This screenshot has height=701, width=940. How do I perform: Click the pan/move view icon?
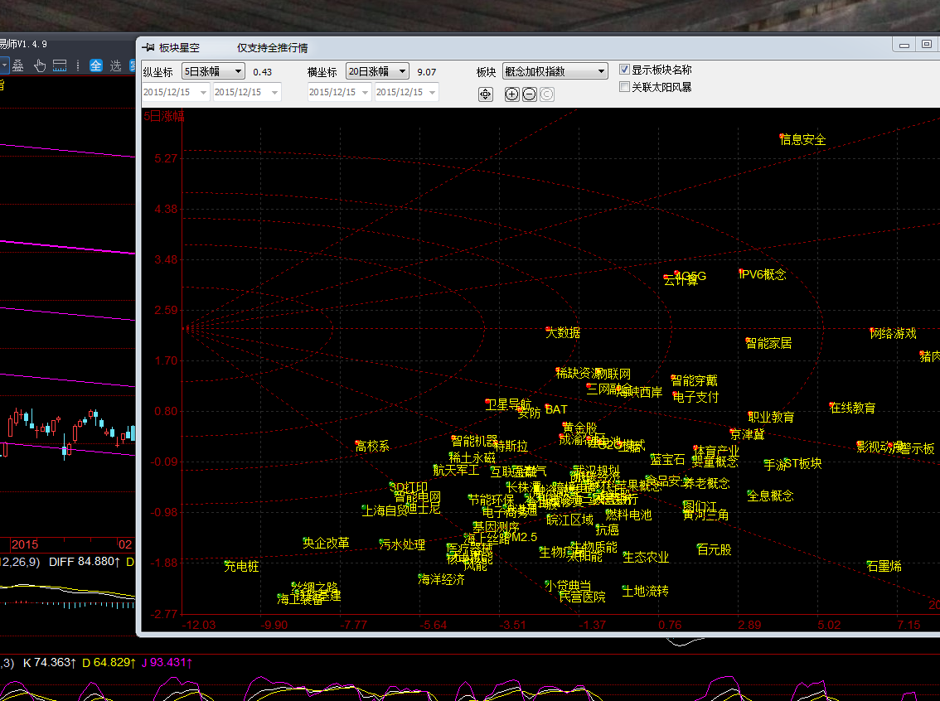[x=486, y=94]
